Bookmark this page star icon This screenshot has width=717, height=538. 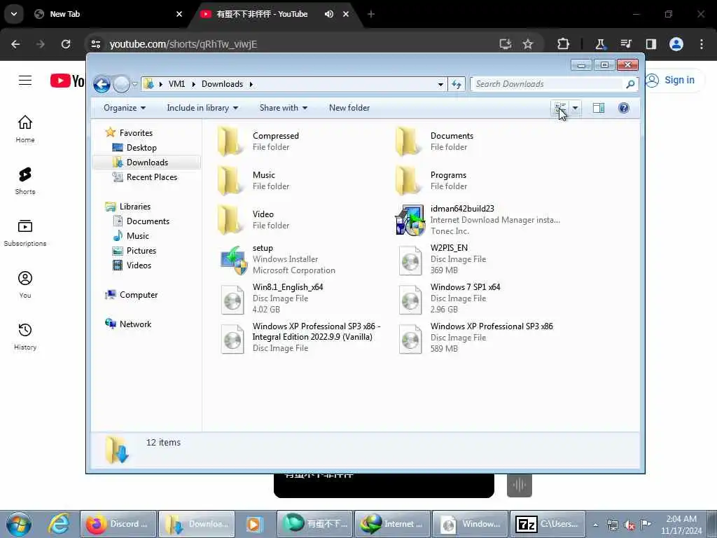click(528, 44)
